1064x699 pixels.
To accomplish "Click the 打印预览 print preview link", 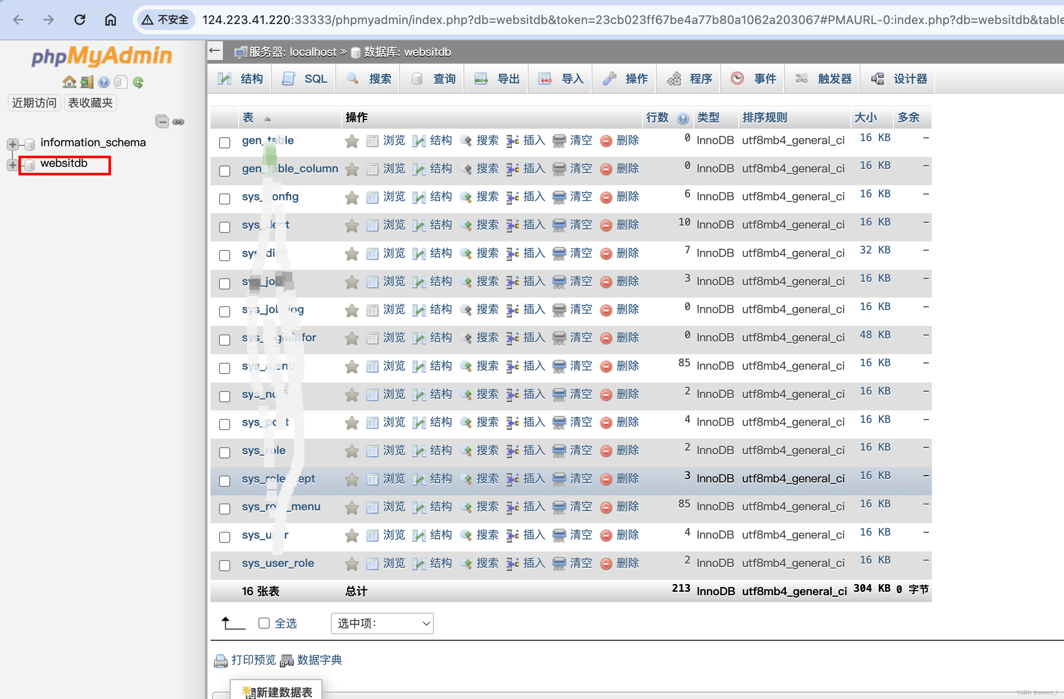I will tap(253, 660).
